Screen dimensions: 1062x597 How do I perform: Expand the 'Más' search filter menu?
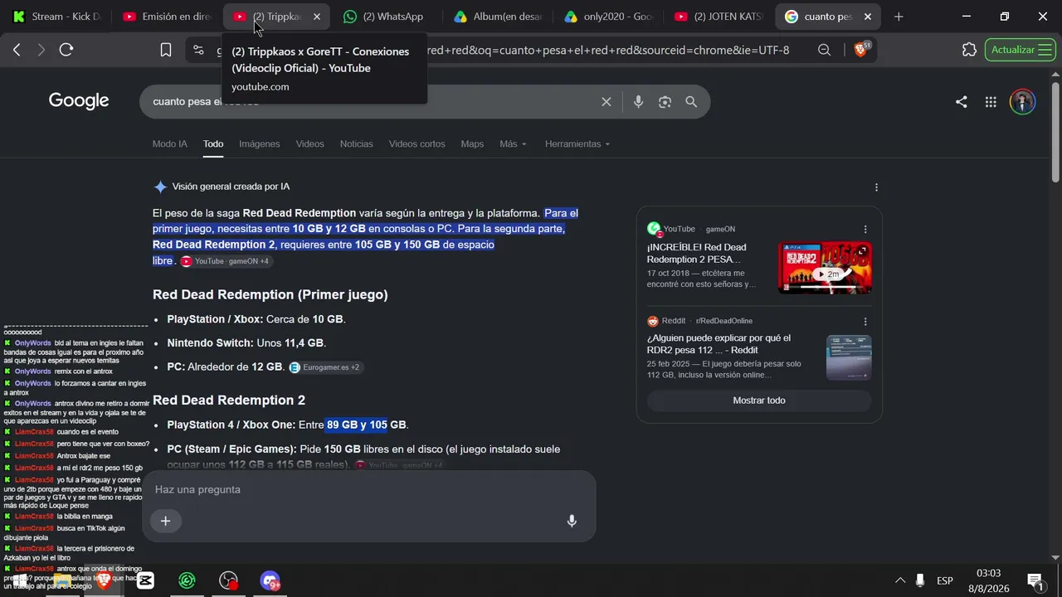point(513,144)
